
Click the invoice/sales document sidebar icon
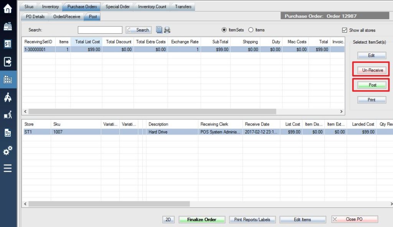point(7,44)
